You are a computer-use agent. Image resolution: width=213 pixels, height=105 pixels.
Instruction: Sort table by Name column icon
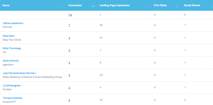61,6
